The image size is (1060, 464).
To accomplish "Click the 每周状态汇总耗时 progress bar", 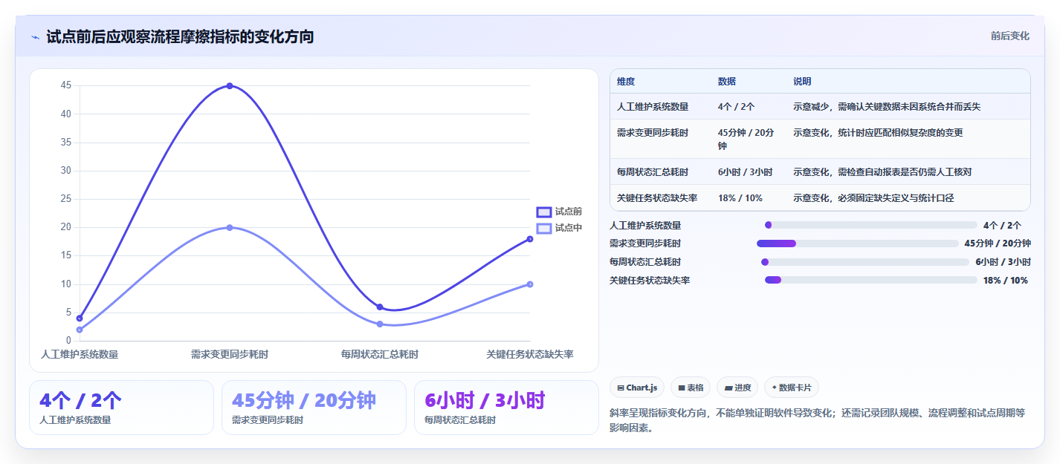I will pos(865,262).
